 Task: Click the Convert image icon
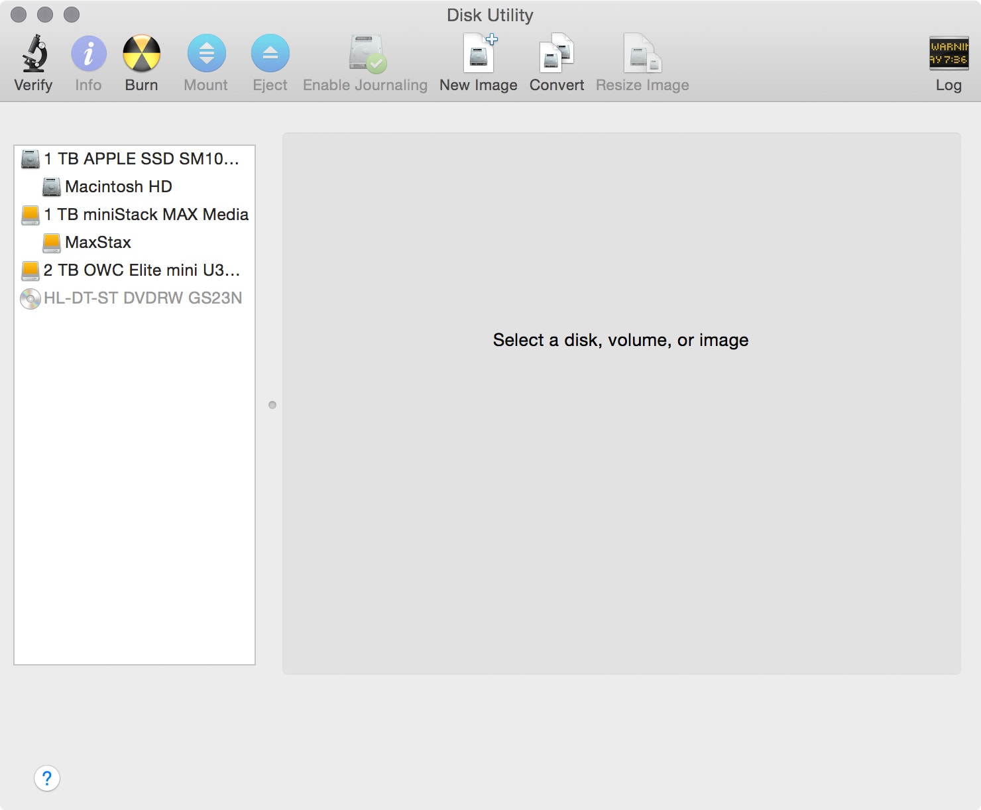click(x=556, y=54)
